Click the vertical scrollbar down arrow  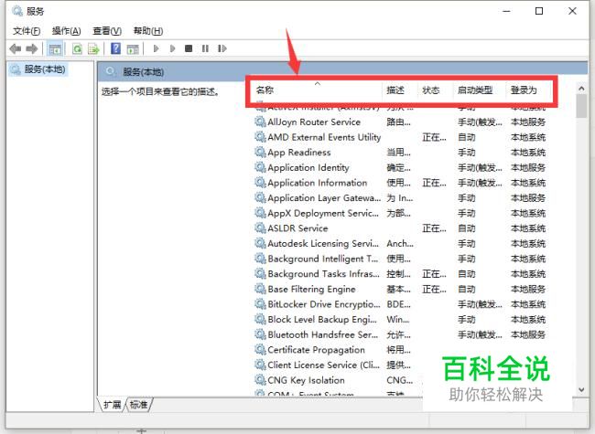[581, 390]
